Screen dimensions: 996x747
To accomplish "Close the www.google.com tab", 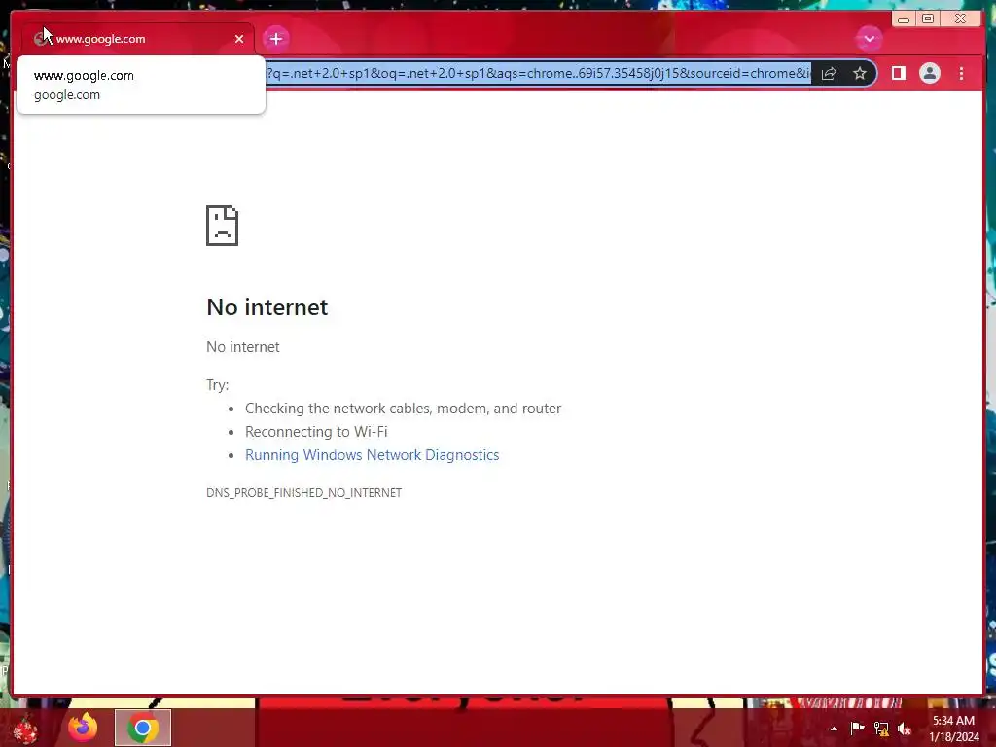I will click(x=239, y=39).
